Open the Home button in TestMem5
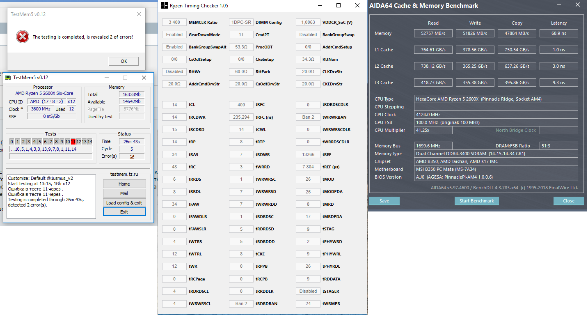 (124, 184)
